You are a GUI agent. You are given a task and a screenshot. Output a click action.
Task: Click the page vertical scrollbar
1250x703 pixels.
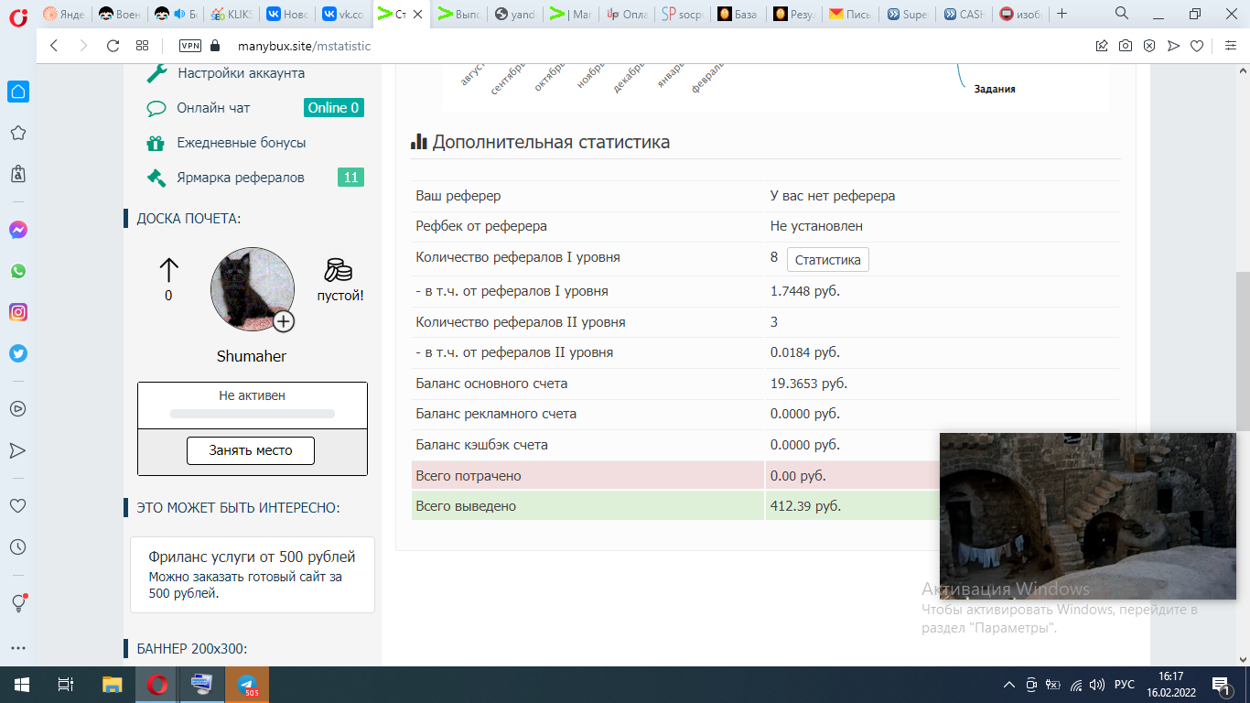click(x=1243, y=352)
